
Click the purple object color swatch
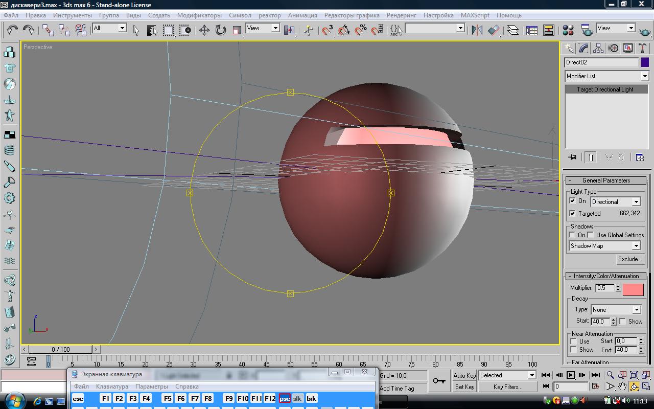pyautogui.click(x=645, y=62)
